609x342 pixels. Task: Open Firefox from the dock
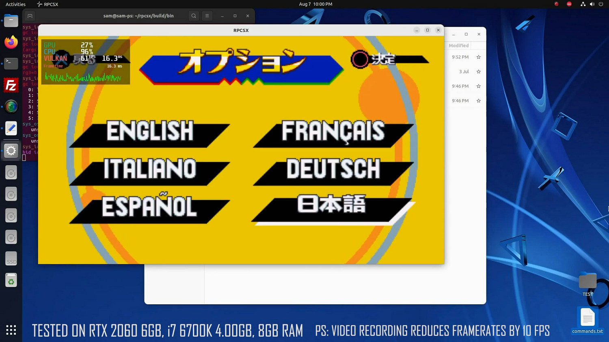[11, 42]
